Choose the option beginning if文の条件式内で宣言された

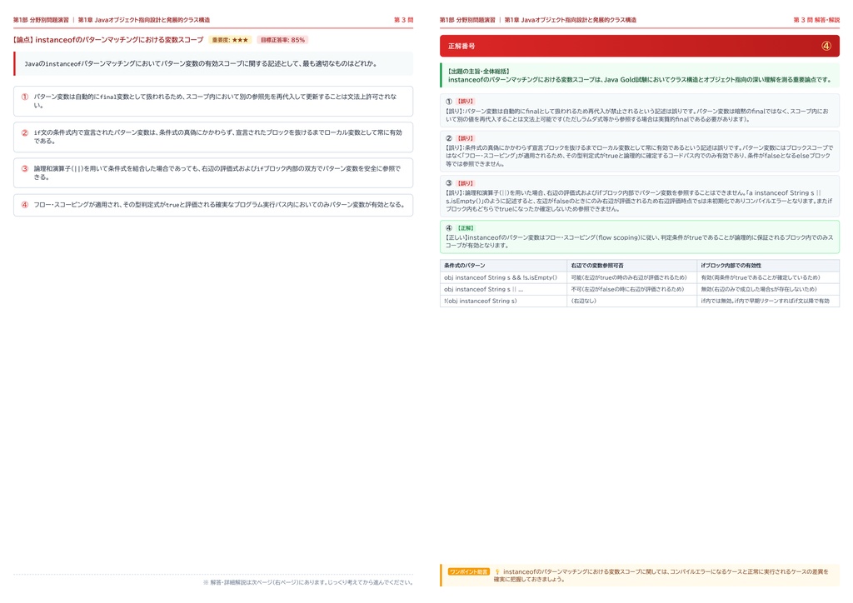(213, 137)
